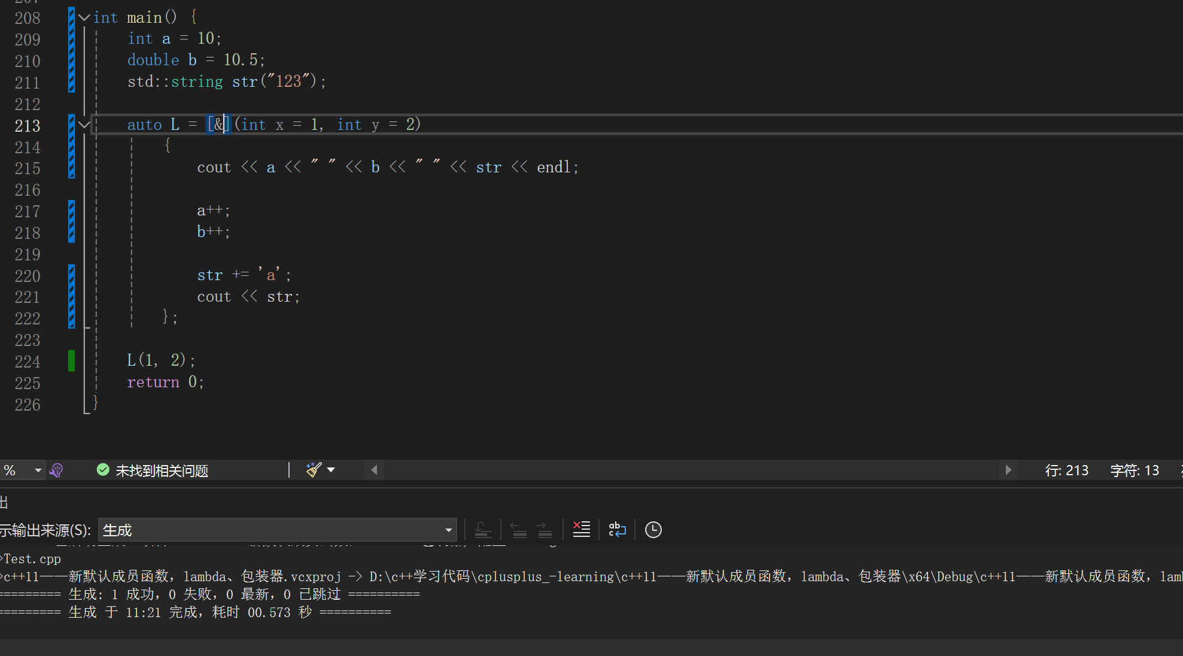Click the Go to next message icon
The width and height of the screenshot is (1183, 656).
click(545, 530)
